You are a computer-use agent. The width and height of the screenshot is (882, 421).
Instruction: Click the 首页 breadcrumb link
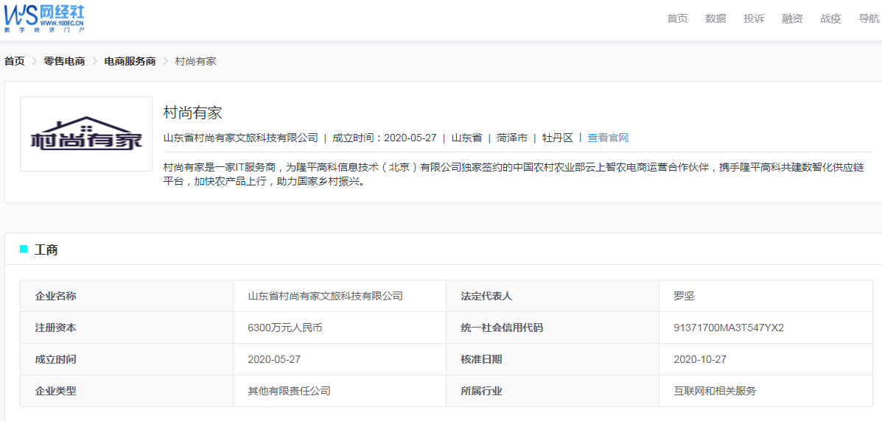(15, 61)
